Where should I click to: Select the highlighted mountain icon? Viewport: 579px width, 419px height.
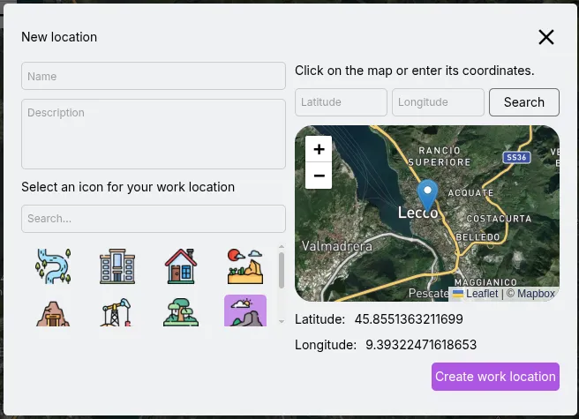245,311
